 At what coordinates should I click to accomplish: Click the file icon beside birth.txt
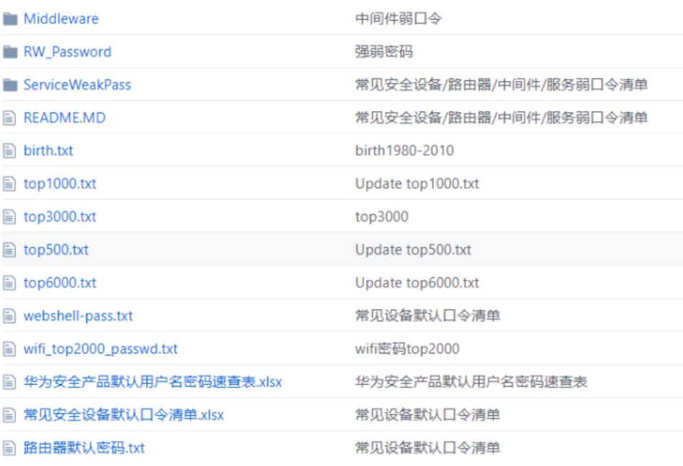[x=9, y=151]
